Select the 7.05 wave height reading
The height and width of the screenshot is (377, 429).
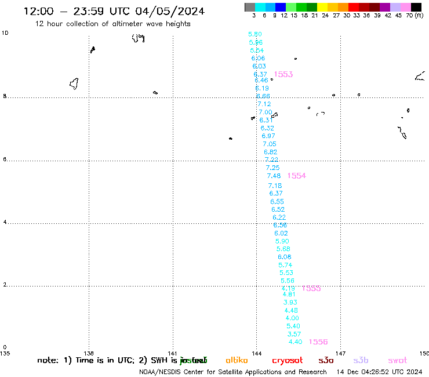click(270, 144)
